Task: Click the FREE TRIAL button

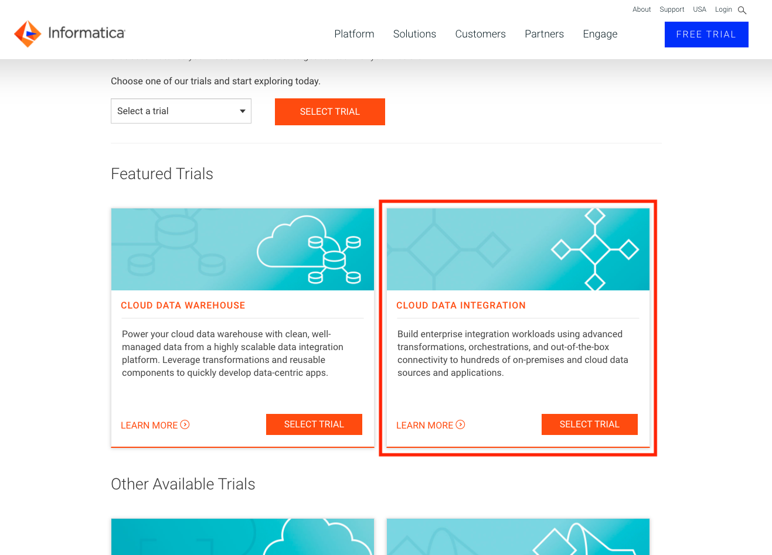Action: click(706, 34)
